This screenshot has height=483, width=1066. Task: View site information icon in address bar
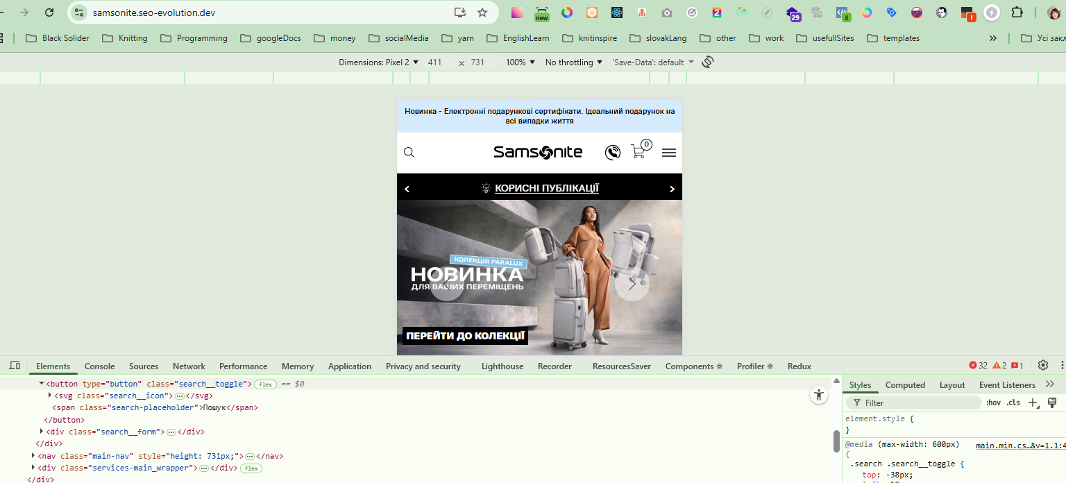tap(80, 12)
